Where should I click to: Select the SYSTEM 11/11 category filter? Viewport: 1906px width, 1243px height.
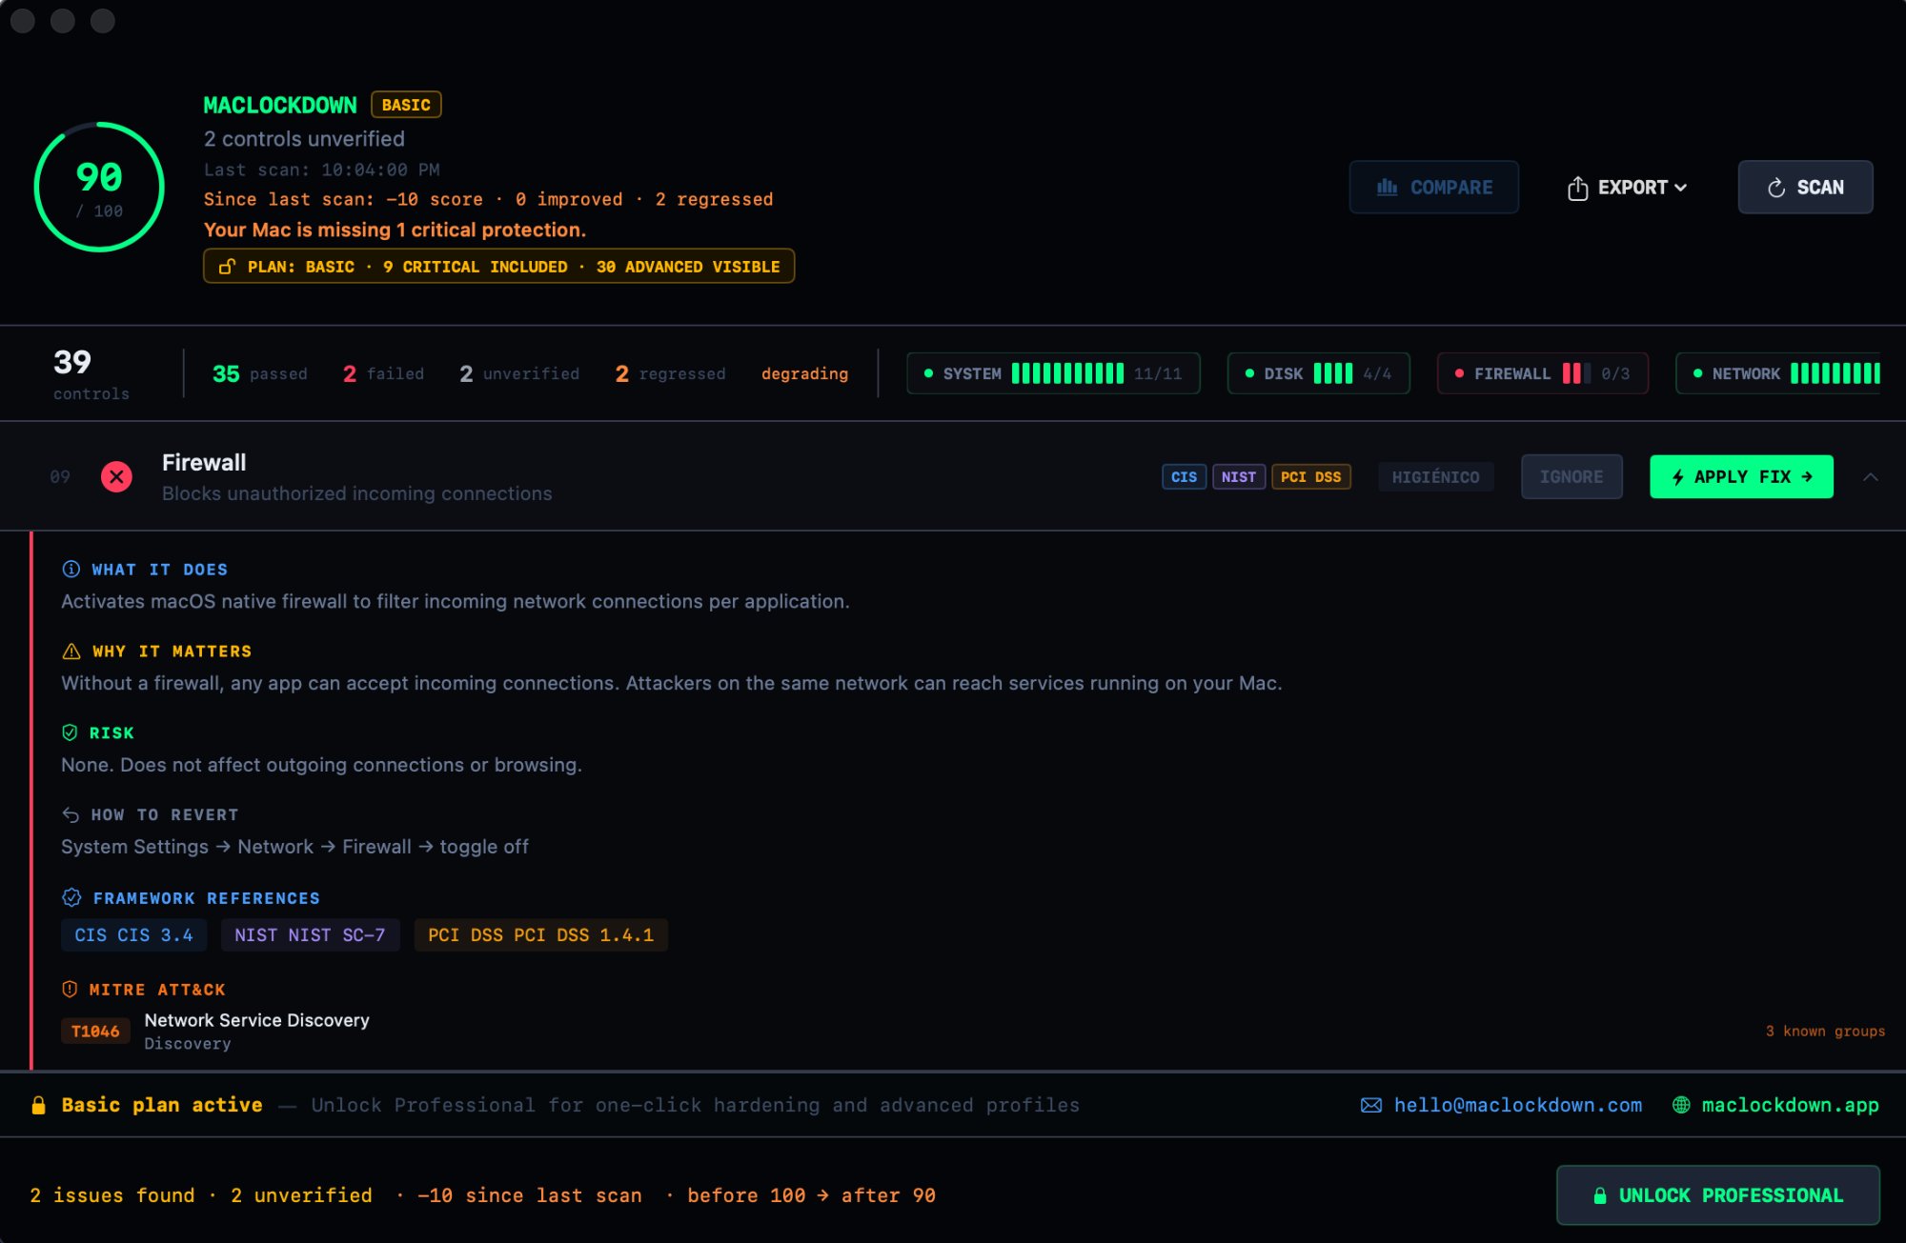click(x=1053, y=373)
